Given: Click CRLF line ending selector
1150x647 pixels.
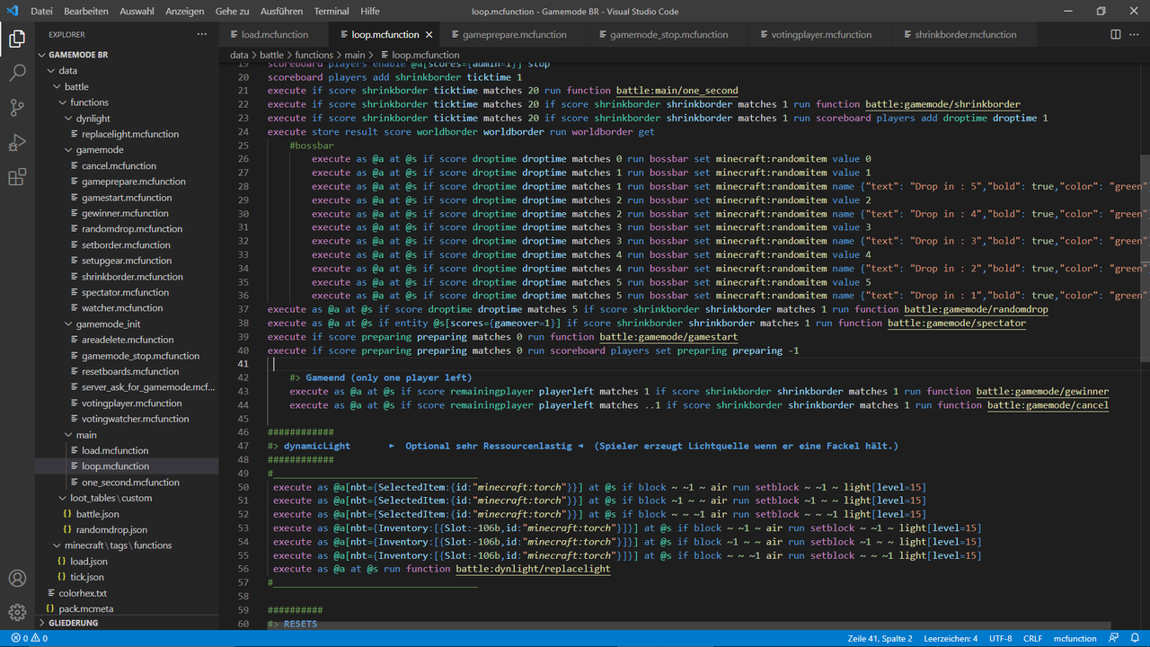Looking at the screenshot, I should [1031, 638].
